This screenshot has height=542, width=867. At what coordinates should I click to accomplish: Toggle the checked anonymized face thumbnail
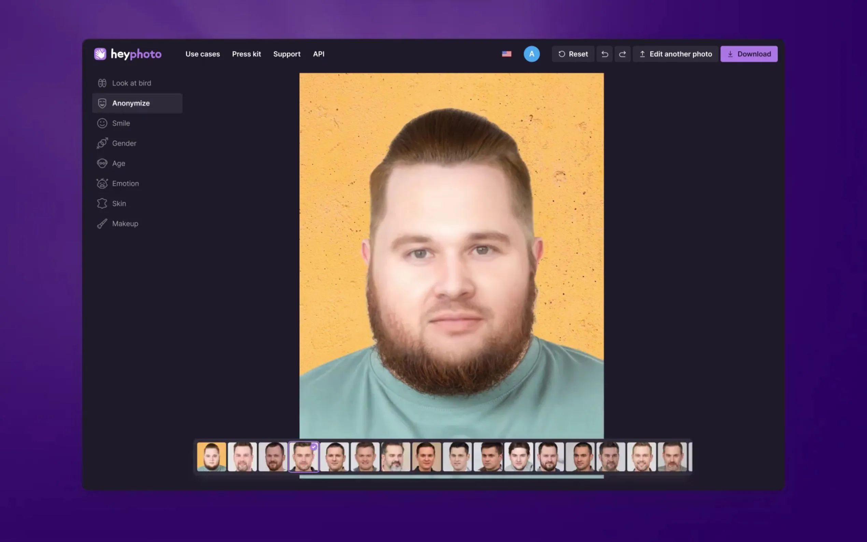303,457
